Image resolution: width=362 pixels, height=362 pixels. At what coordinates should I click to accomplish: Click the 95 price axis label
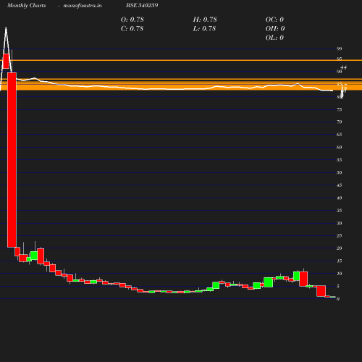[x=340, y=59]
